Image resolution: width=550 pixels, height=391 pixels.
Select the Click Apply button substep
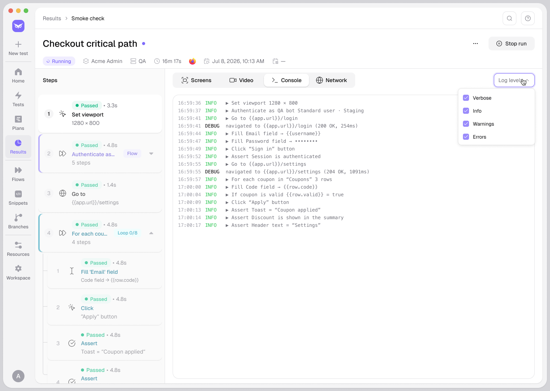pos(105,307)
